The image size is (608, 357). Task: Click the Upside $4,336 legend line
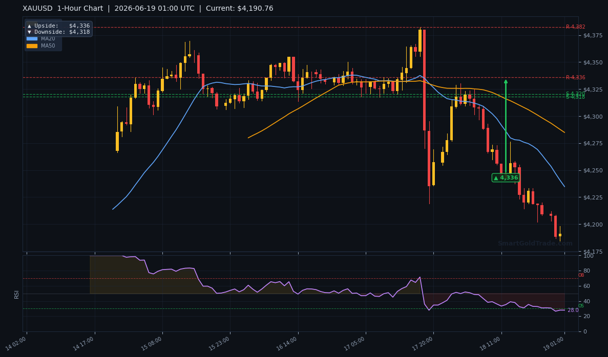[58, 26]
